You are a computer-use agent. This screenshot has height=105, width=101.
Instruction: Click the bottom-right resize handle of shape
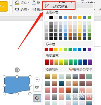tap(30, 94)
